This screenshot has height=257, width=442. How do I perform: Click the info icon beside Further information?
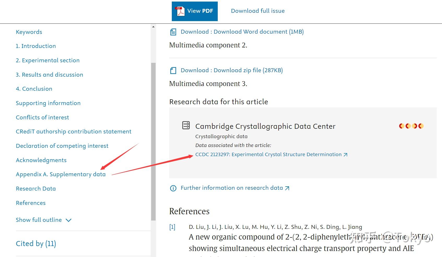tap(173, 188)
